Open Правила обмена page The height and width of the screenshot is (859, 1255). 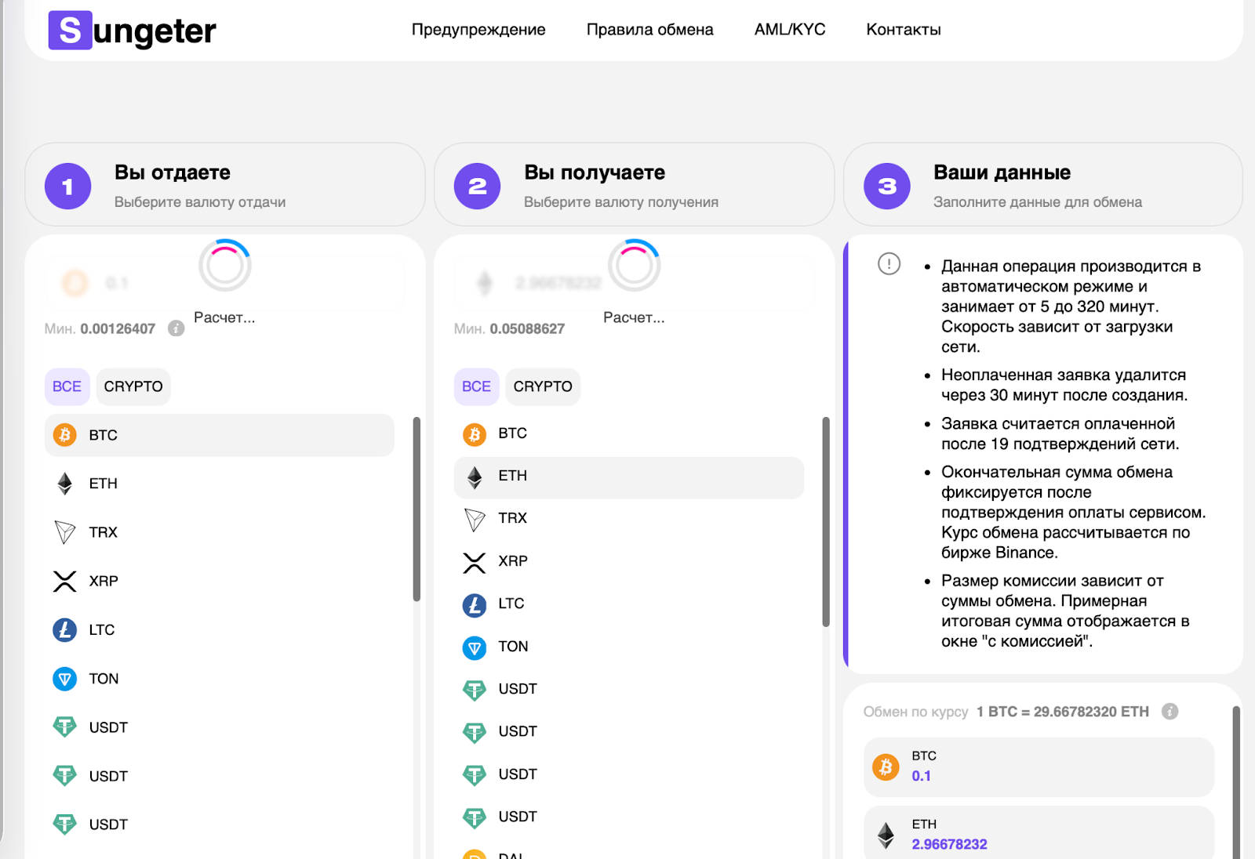click(x=649, y=30)
